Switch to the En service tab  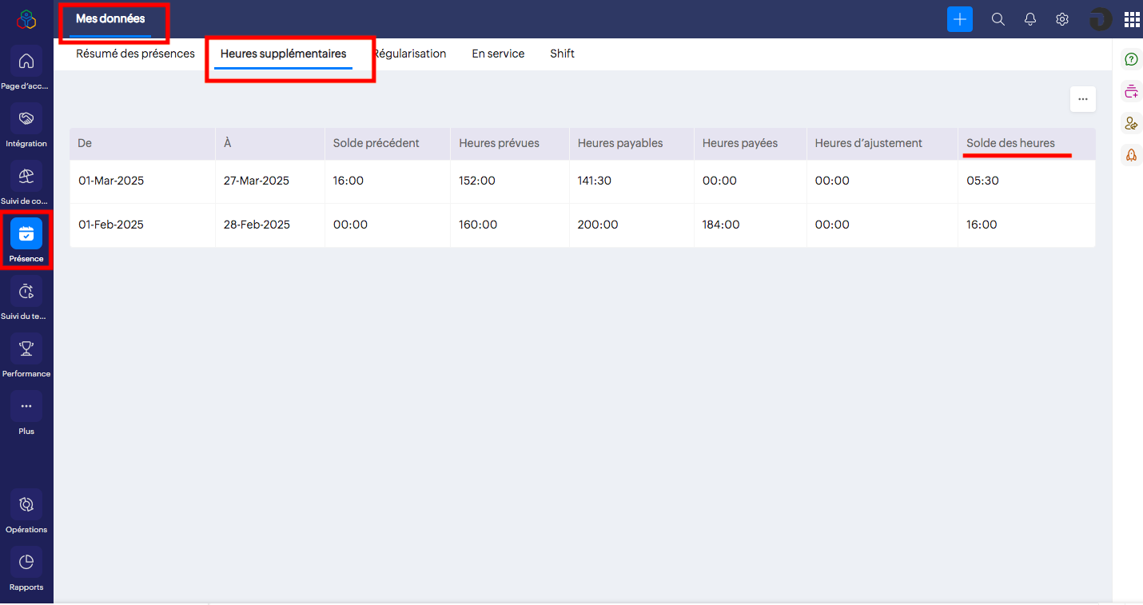point(498,54)
